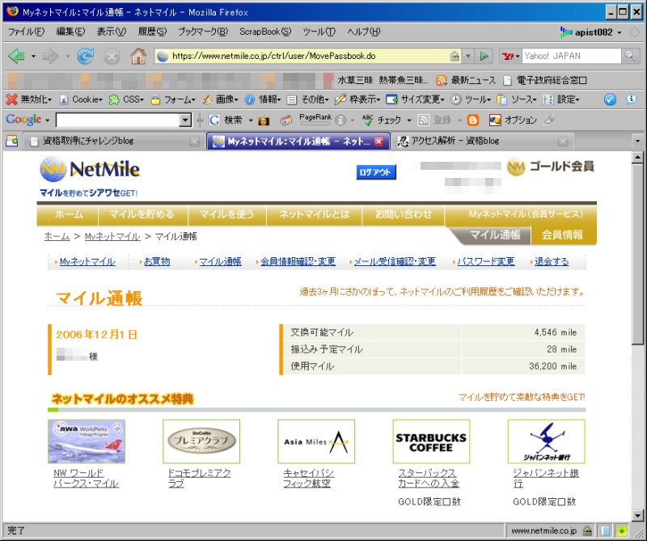Open the マイルを使う navigation tab
The width and height of the screenshot is (647, 541).
(226, 214)
